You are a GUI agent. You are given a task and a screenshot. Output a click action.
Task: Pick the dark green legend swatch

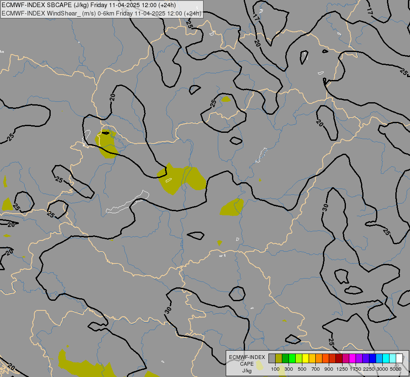[286, 358]
